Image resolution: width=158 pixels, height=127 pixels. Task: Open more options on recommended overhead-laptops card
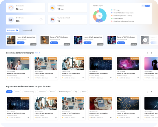click(83, 117)
